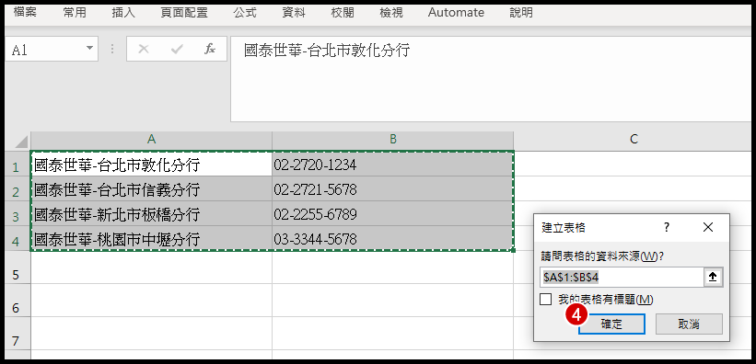
Task: Click cell 國泰世華-桃園市中壢分行
Action: pyautogui.click(x=151, y=239)
